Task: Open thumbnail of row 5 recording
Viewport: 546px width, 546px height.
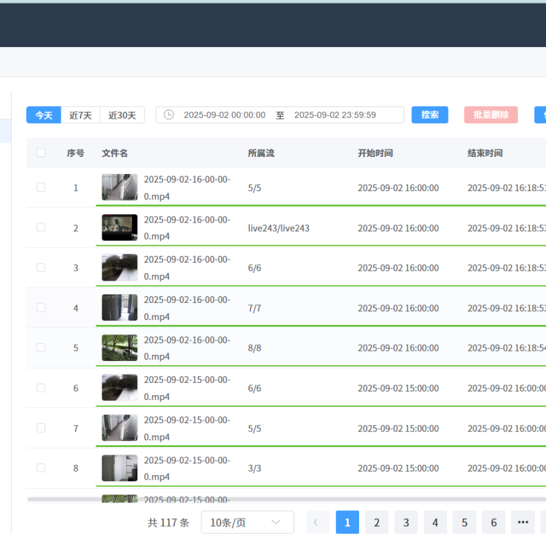Action: [x=119, y=347]
